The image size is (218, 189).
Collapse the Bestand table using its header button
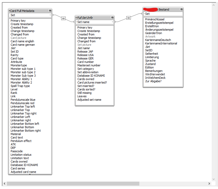pyautogui.click(x=181, y=9)
